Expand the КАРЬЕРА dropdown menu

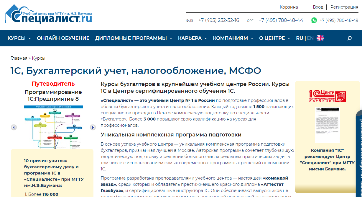click(x=192, y=38)
